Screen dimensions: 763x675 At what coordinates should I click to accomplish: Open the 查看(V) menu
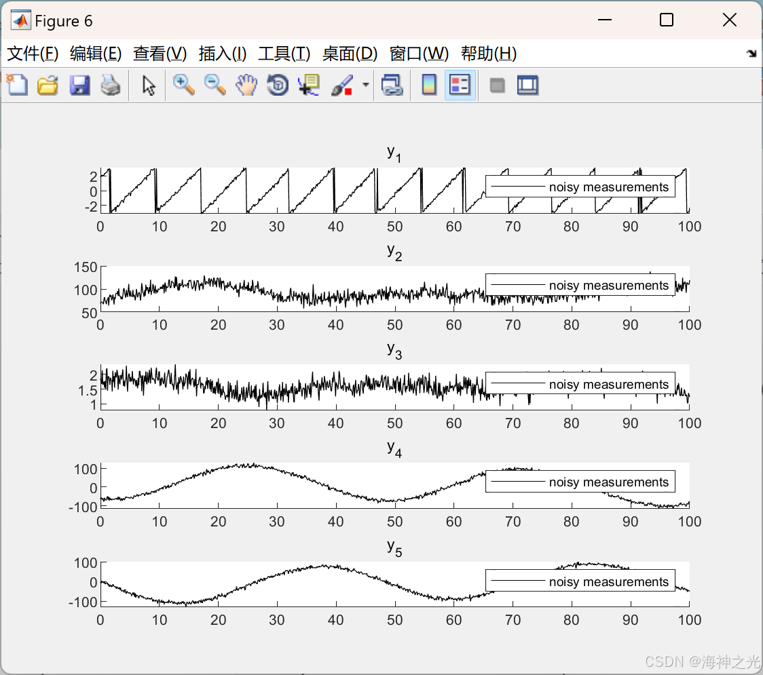pos(160,54)
